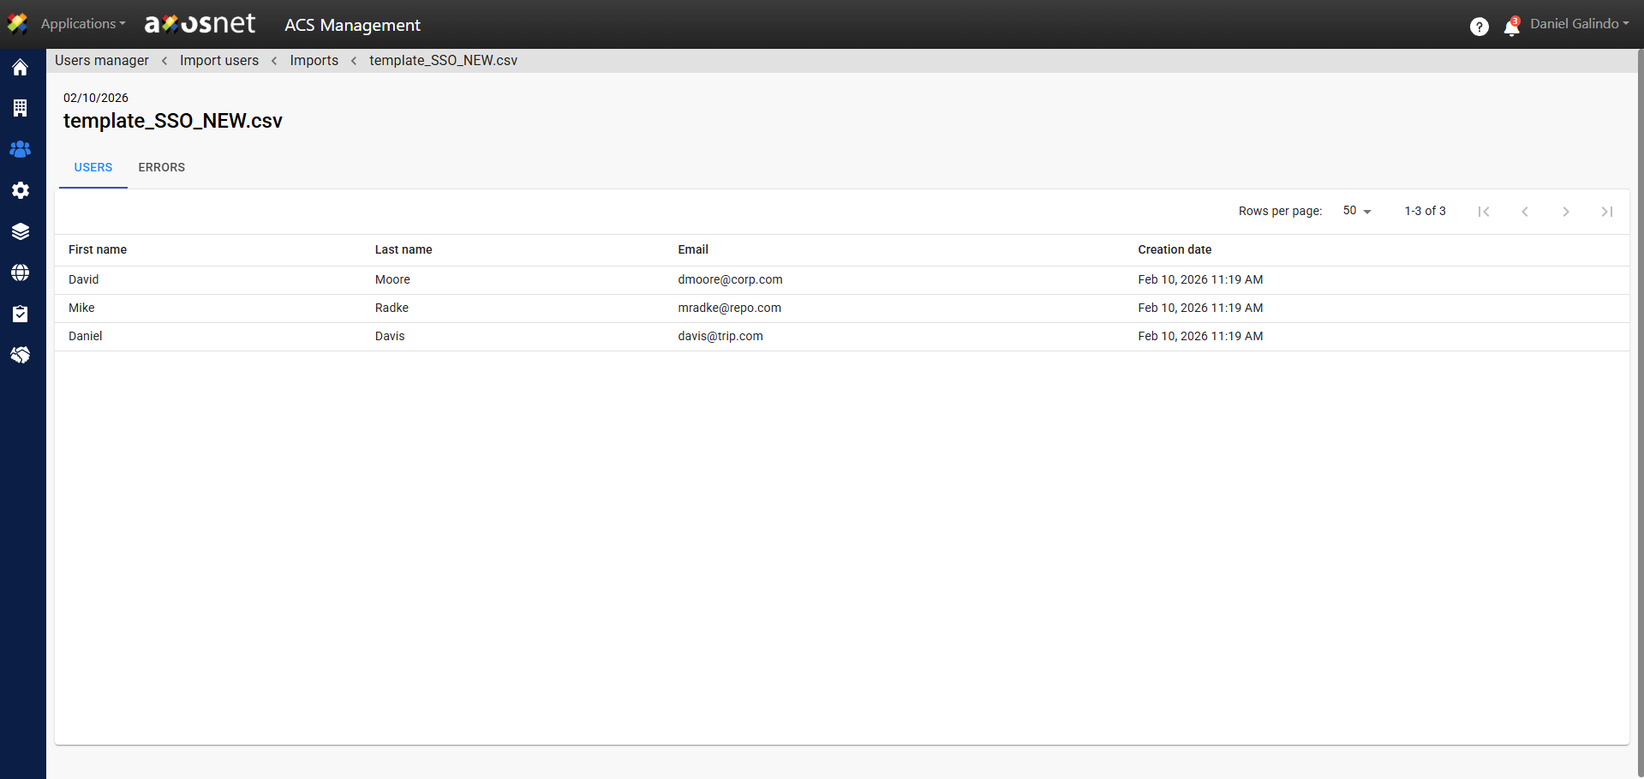
Task: Select the users group sidebar icon
Action: tap(21, 149)
